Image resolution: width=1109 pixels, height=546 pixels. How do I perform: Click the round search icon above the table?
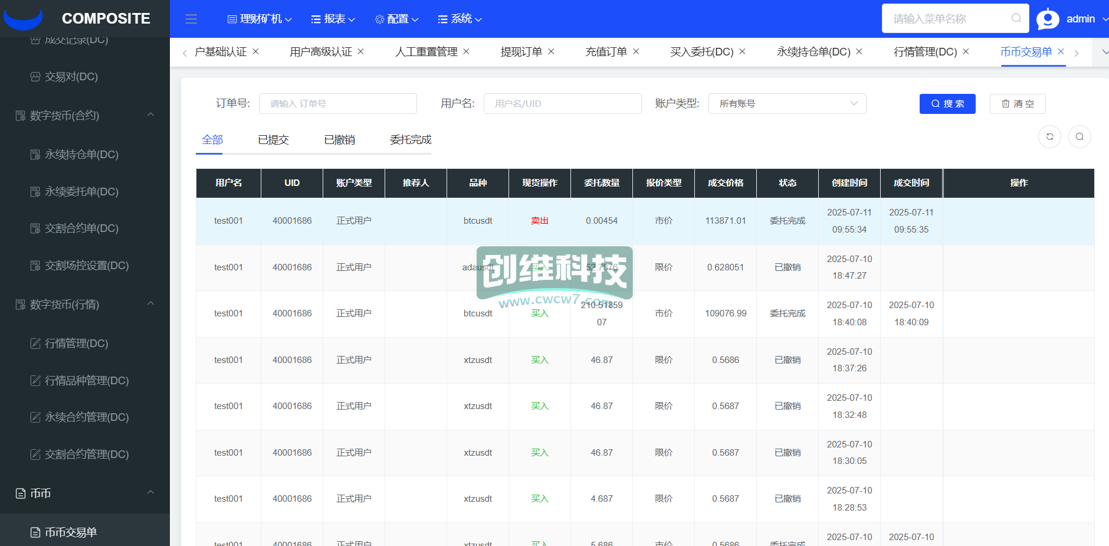pos(1079,137)
